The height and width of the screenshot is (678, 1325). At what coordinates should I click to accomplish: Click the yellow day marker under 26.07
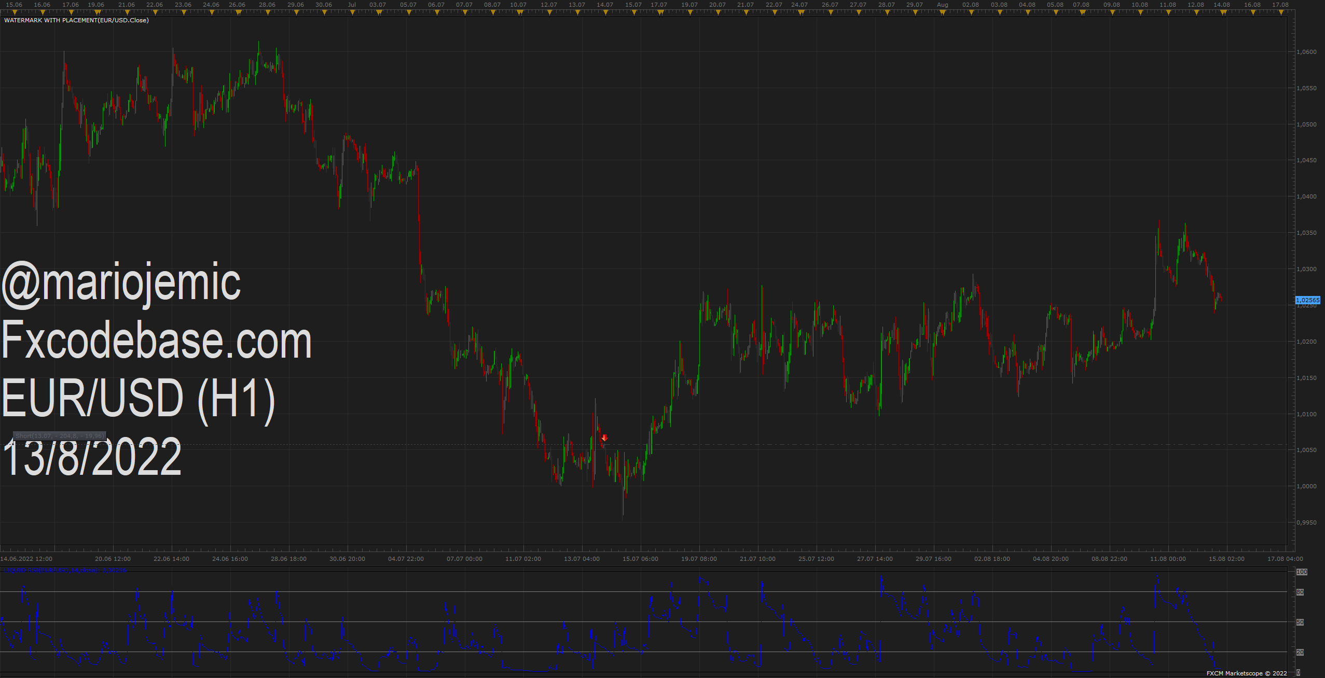[x=830, y=12]
